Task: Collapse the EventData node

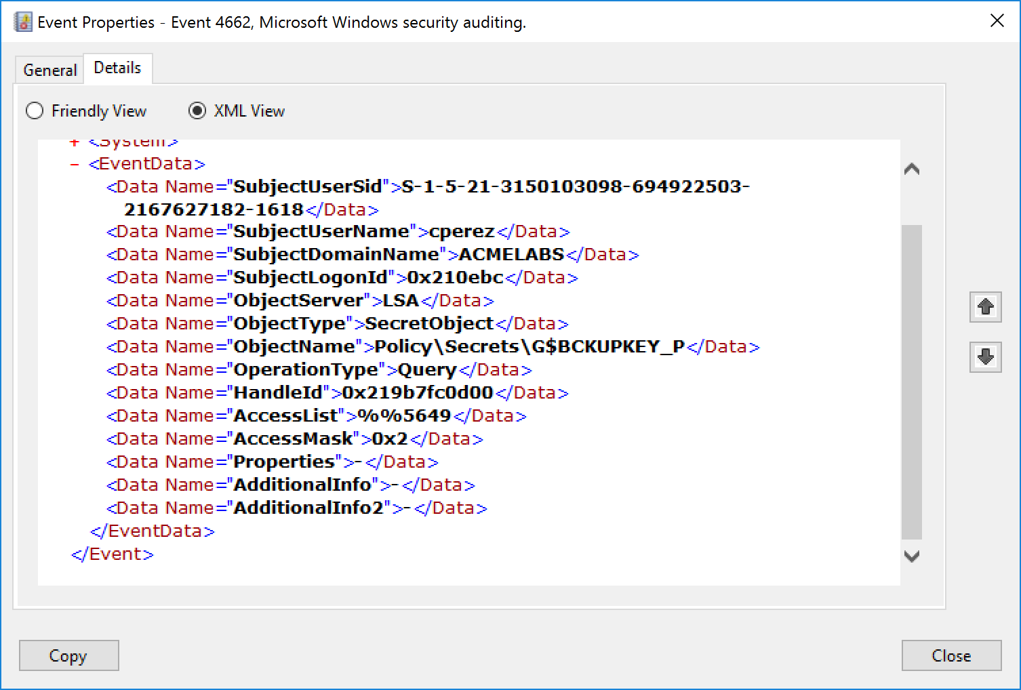Action: pyautogui.click(x=73, y=163)
